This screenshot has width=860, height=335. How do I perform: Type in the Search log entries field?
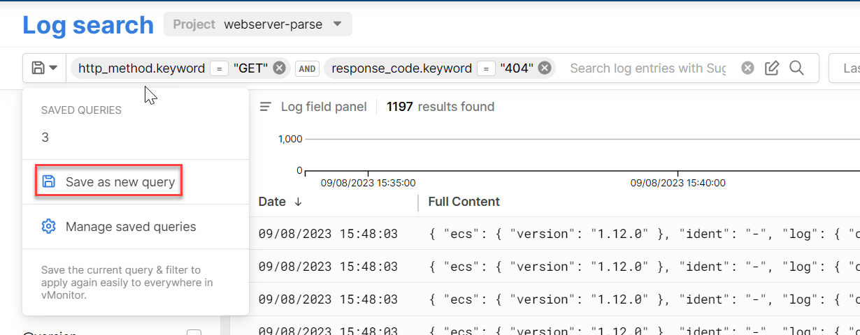(647, 68)
